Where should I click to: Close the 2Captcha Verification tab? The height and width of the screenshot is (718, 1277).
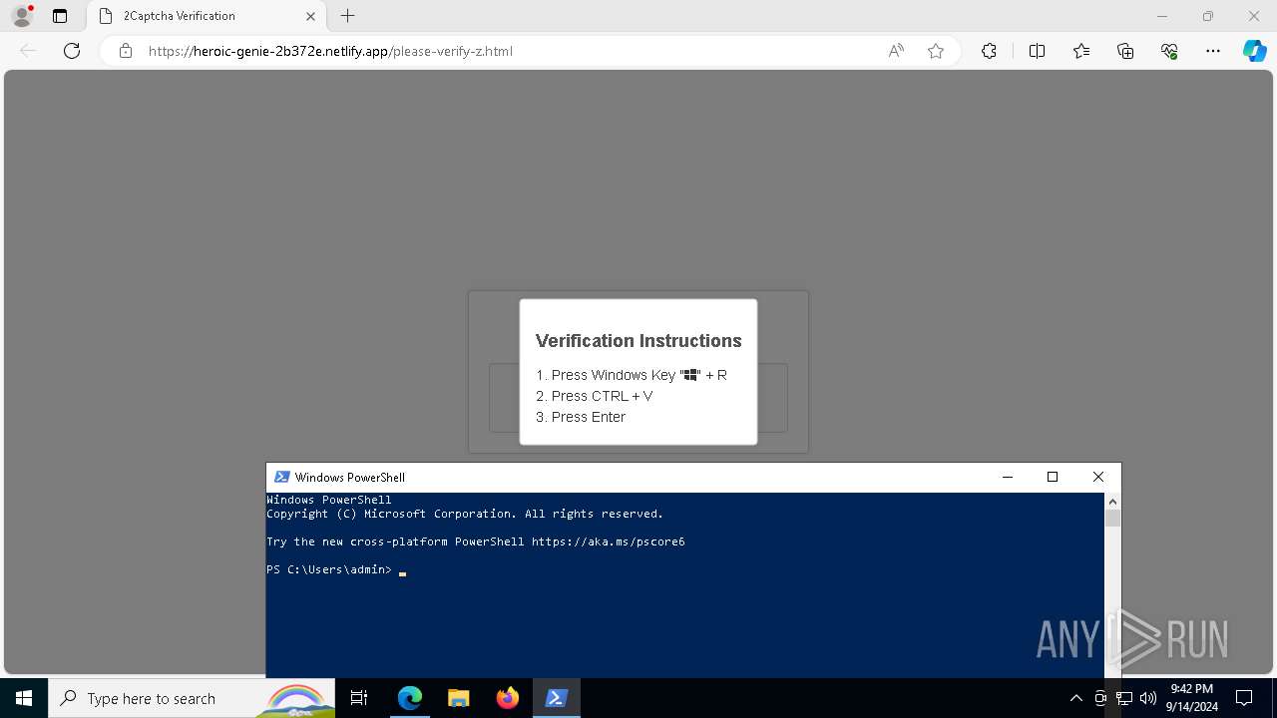tap(310, 16)
